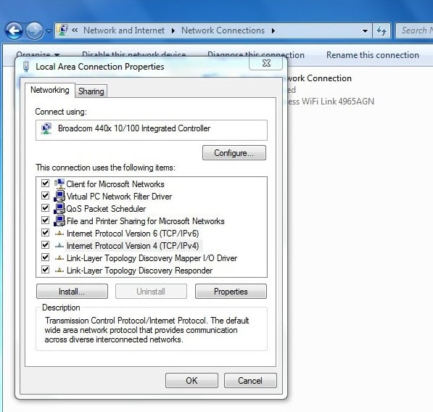Select the QoS Packet Scheduler icon

pos(59,208)
